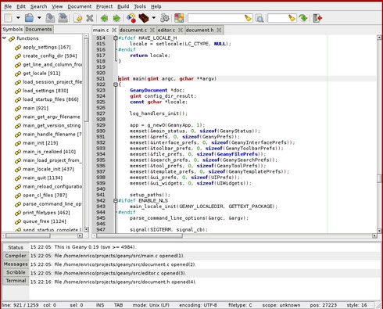383x309 pixels.
Task: Open the Build menu
Action: 123,6
